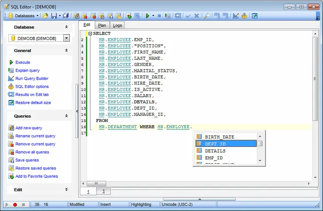
Task: Hide the left navigation panel using splitter arrow
Action: coord(77,111)
